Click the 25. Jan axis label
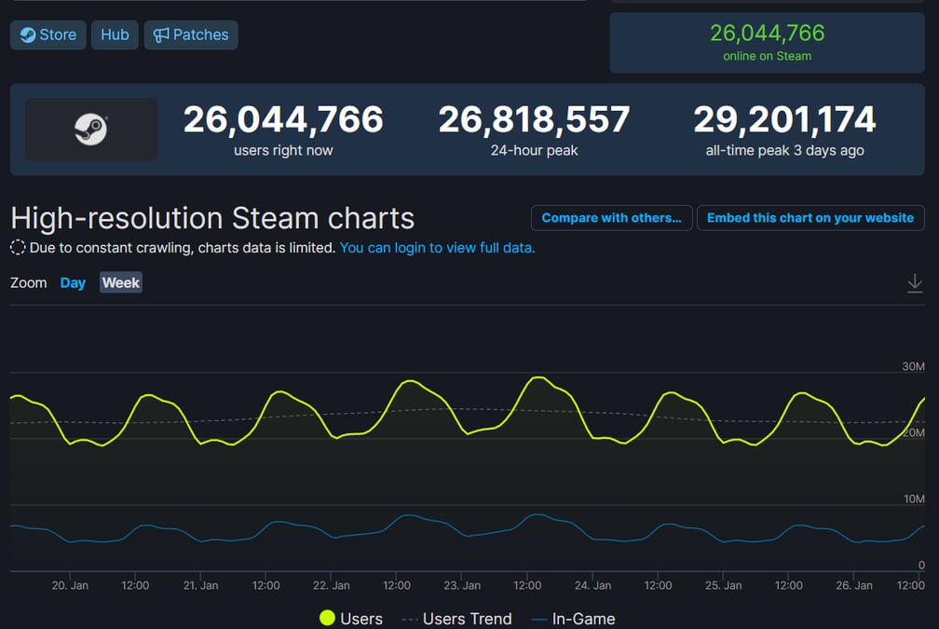The width and height of the screenshot is (939, 629). coord(724,585)
